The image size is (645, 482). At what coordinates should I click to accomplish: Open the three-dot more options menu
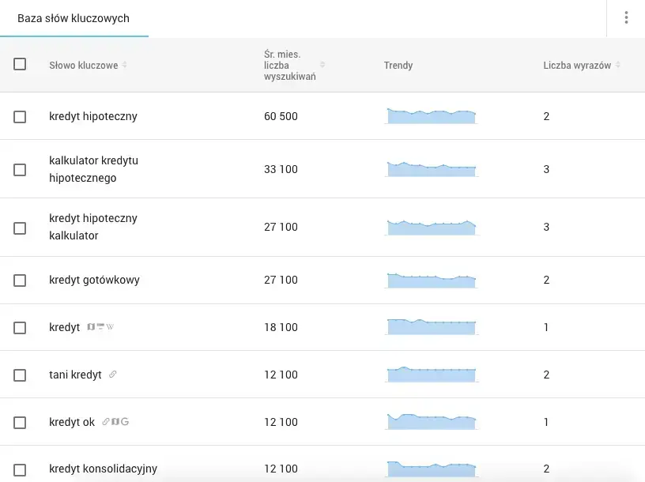tap(626, 18)
